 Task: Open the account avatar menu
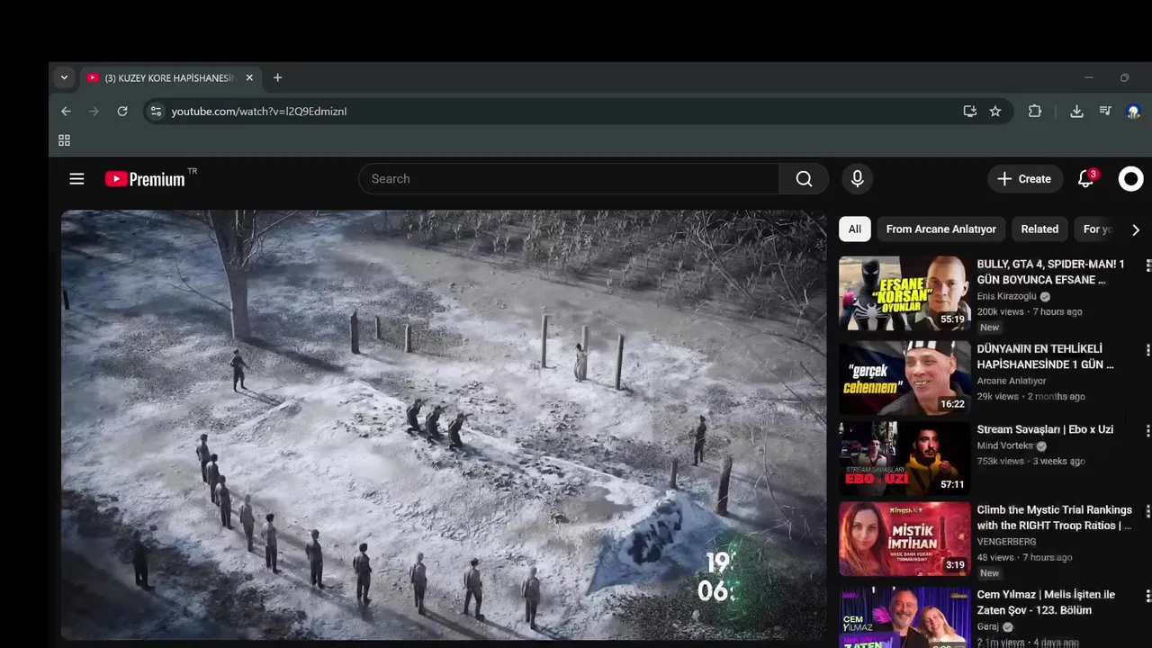(x=1130, y=179)
